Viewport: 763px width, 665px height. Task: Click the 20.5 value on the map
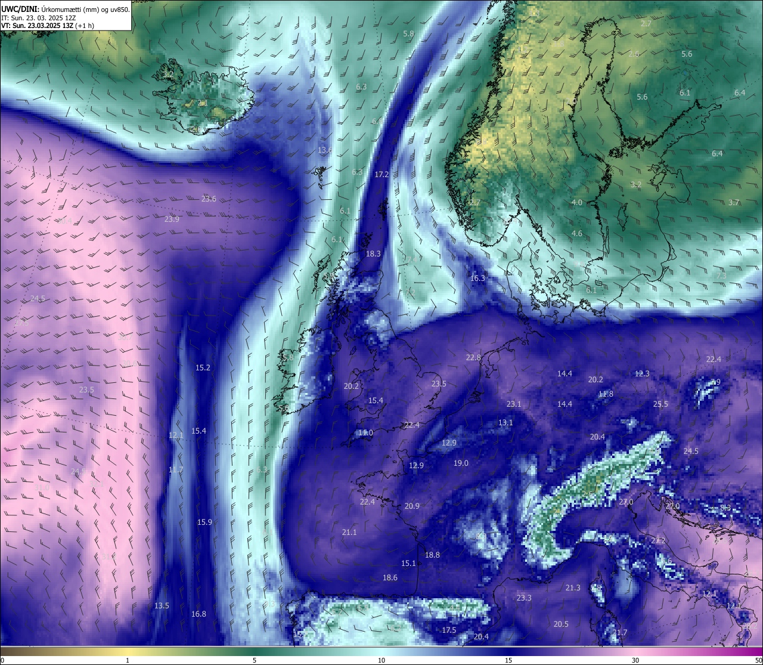[x=561, y=624]
